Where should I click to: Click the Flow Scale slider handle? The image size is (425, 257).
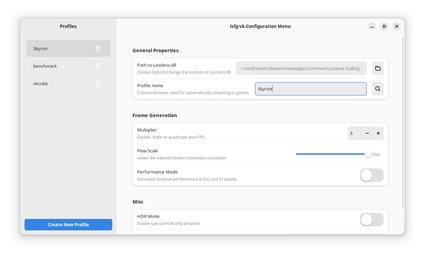[x=367, y=154]
